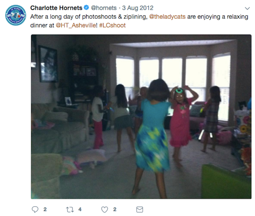Expand the tweet options chevron menu

click(x=247, y=8)
